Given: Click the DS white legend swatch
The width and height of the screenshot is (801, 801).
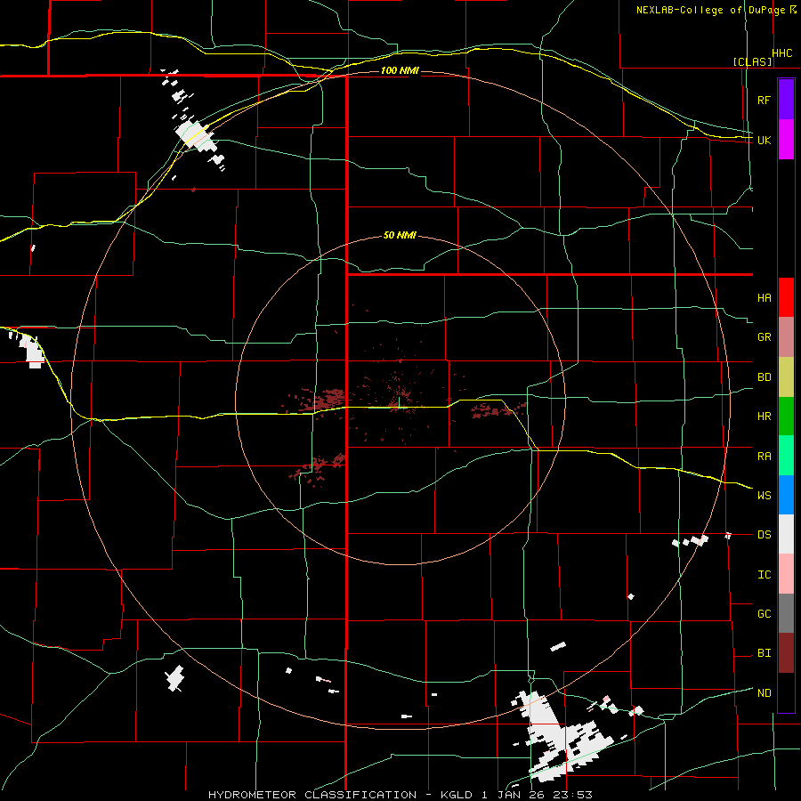Looking at the screenshot, I should (x=786, y=534).
